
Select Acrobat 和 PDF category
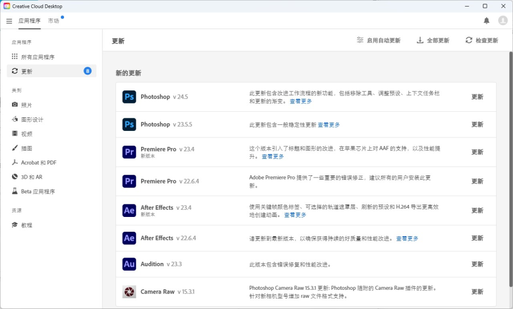tap(38, 163)
